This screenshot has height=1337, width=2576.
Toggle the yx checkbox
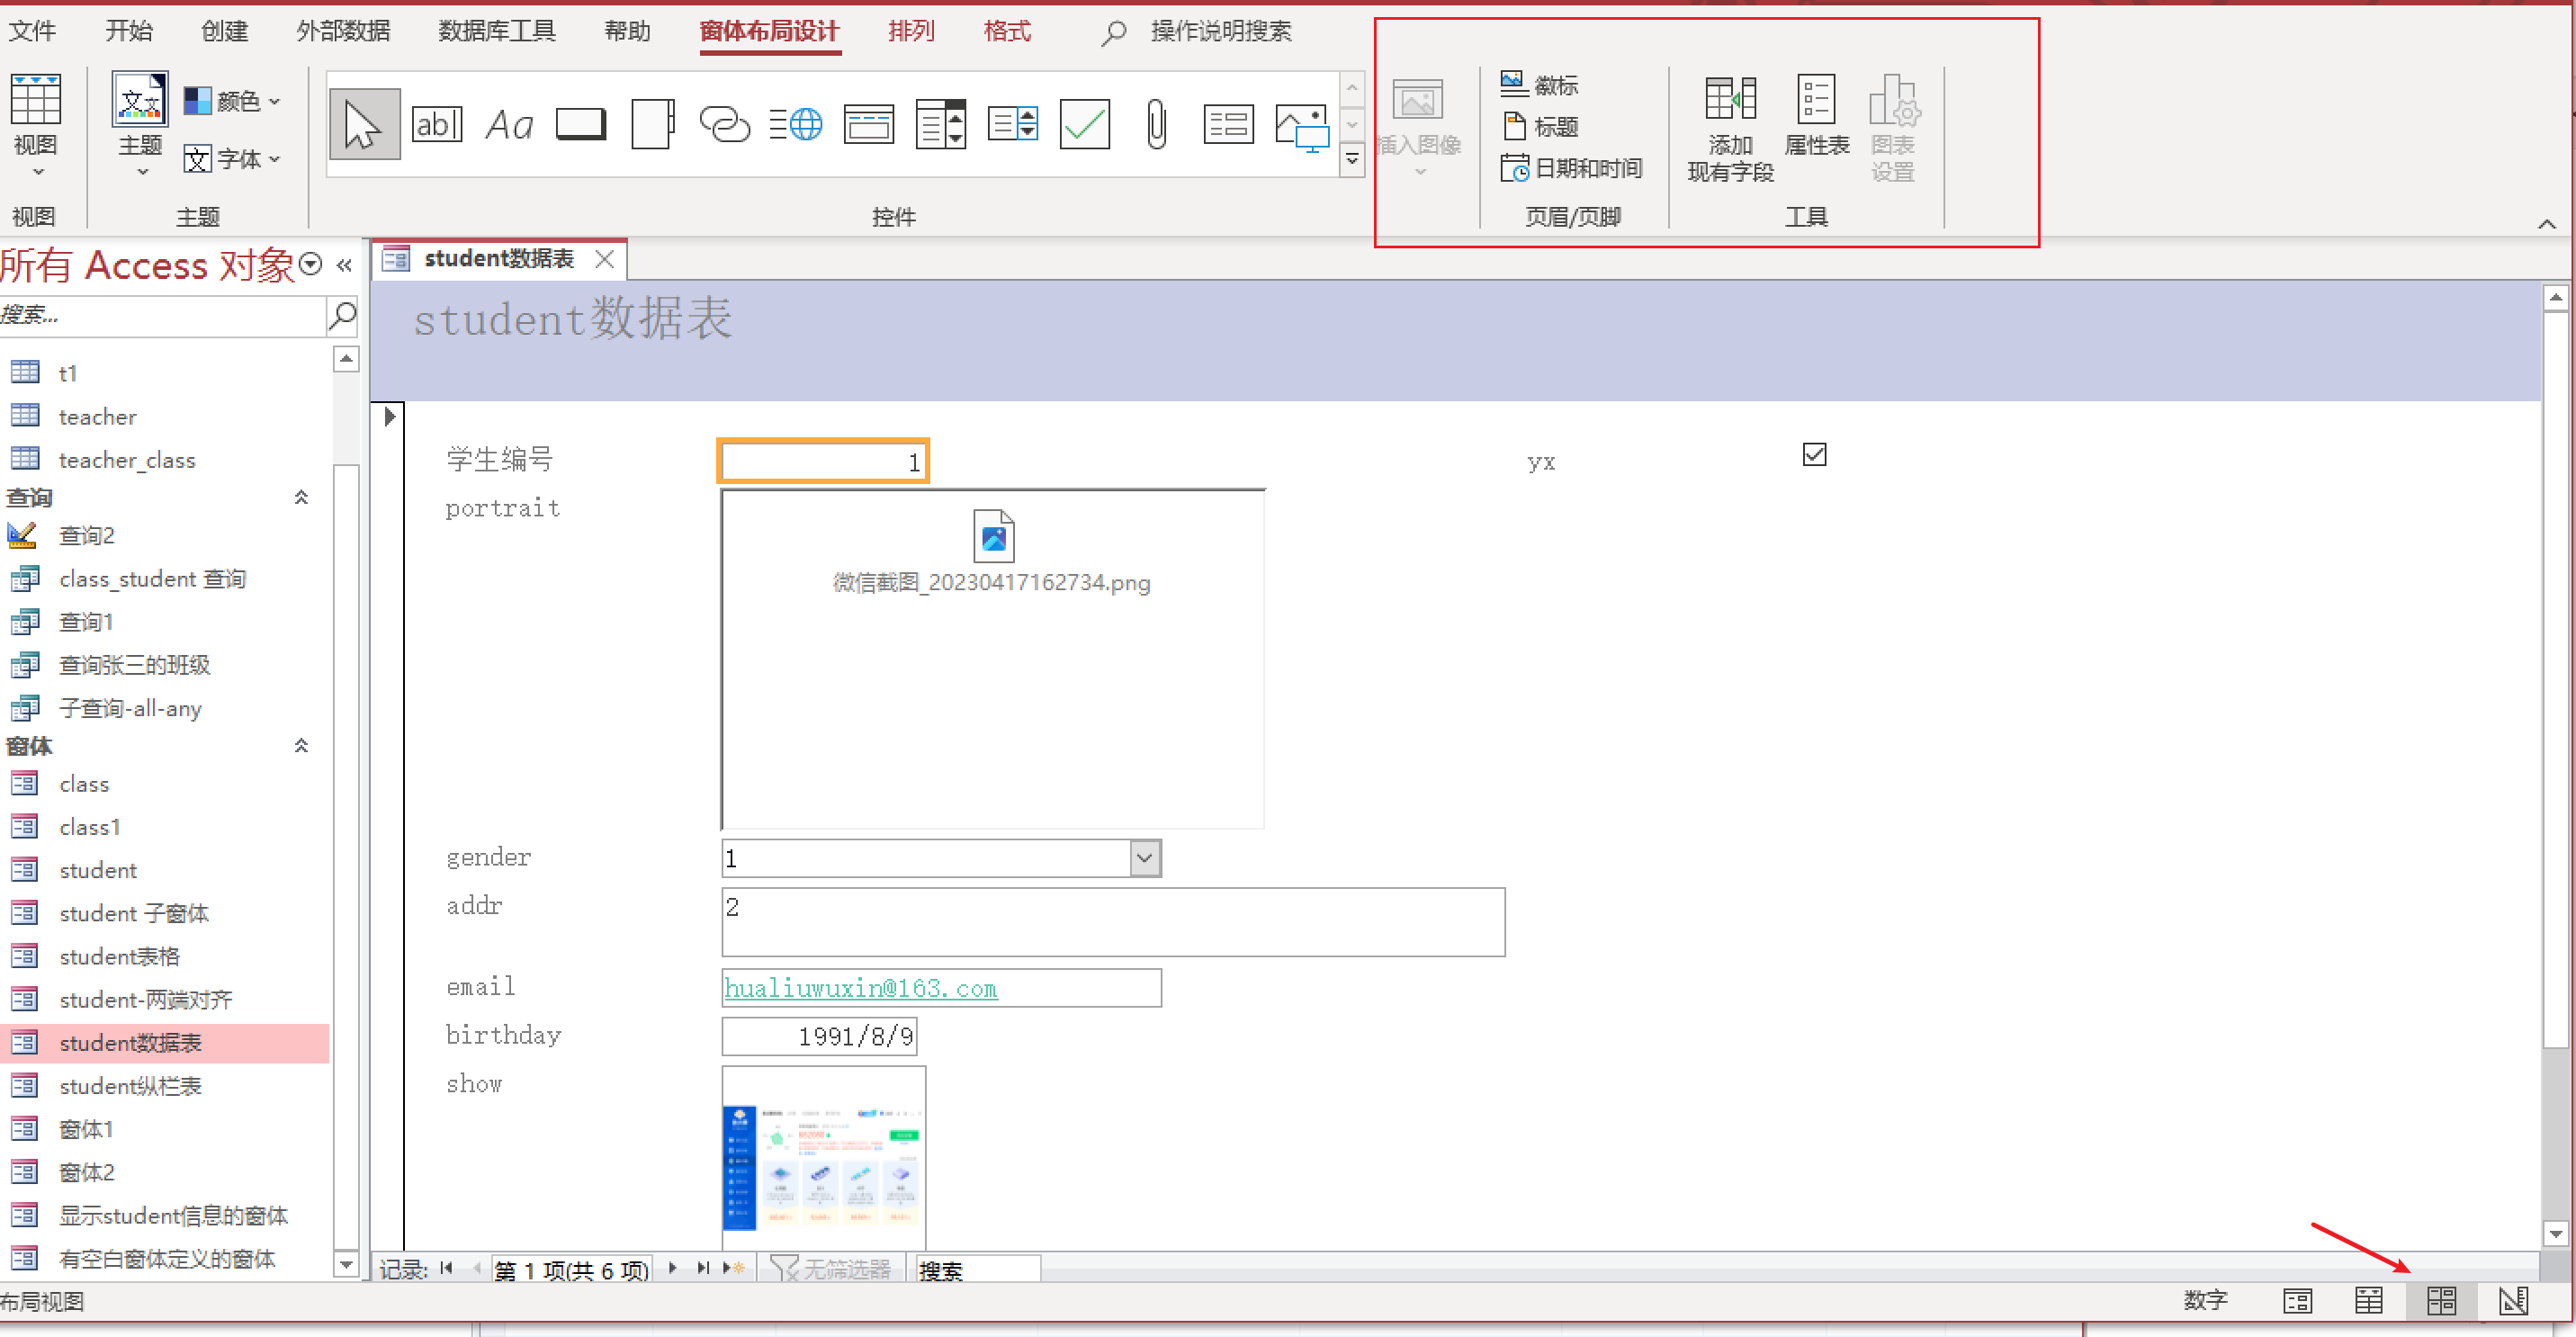tap(1814, 455)
